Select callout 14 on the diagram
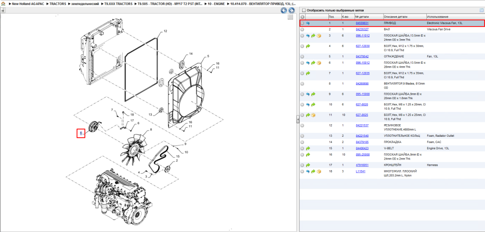Viewport: 485px width, 232px height. pyautogui.click(x=191, y=54)
